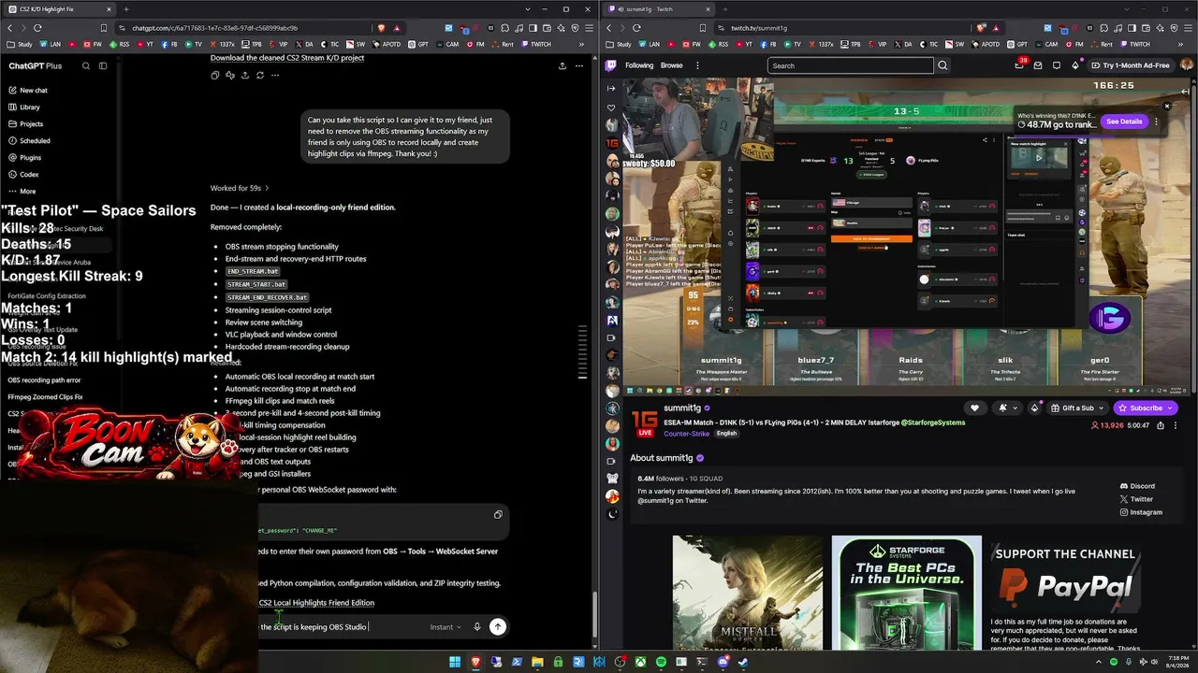Send the ChatGPT message
1198x673 pixels.
tap(498, 627)
